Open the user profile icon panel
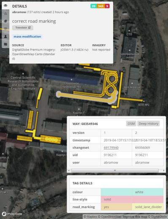168x219 pixels. coord(5,37)
